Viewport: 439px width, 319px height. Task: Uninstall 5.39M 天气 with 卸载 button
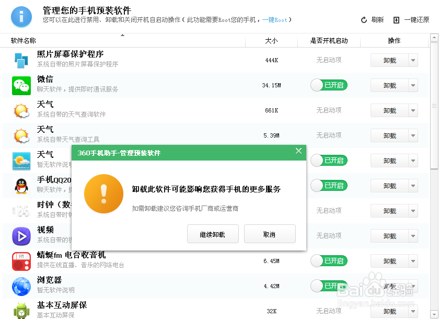(389, 136)
